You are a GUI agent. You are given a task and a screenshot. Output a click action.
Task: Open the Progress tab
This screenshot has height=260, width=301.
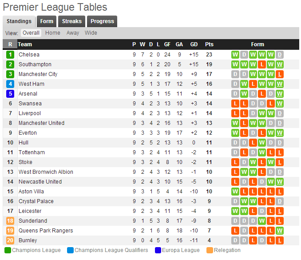[102, 21]
